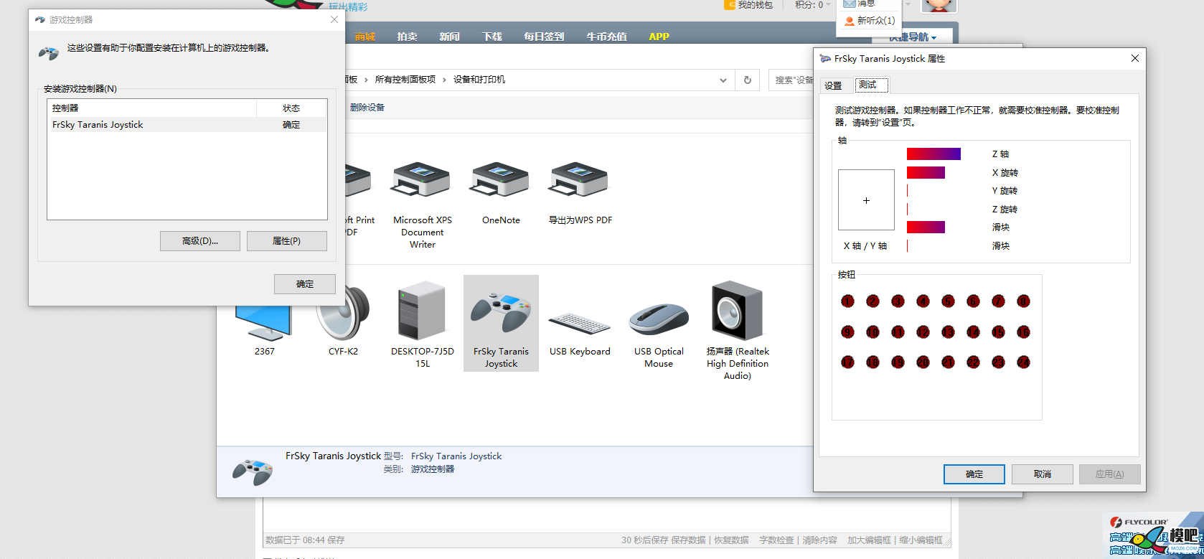
Task: Expand the address bar history dropdown arrow
Action: (723, 80)
